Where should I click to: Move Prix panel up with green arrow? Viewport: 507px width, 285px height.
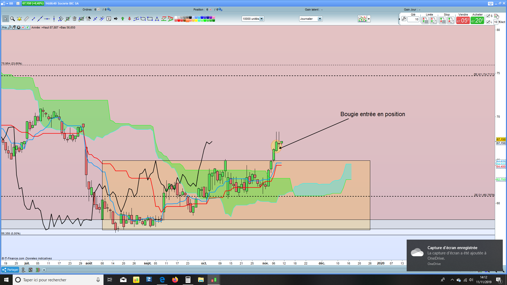coord(27,27)
